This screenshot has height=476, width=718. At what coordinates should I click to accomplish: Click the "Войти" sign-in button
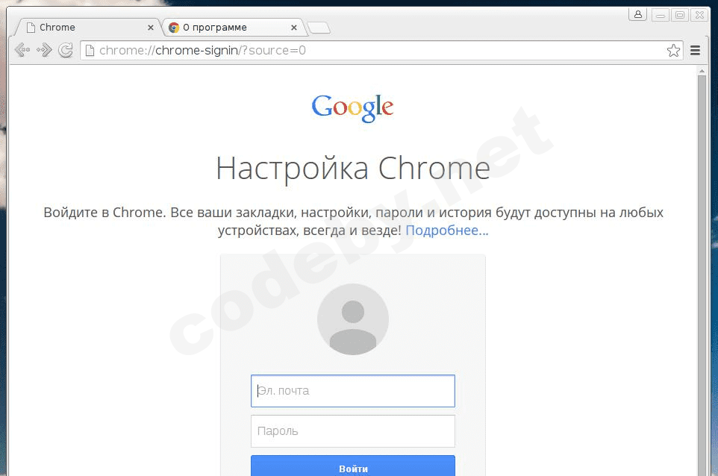(352, 466)
